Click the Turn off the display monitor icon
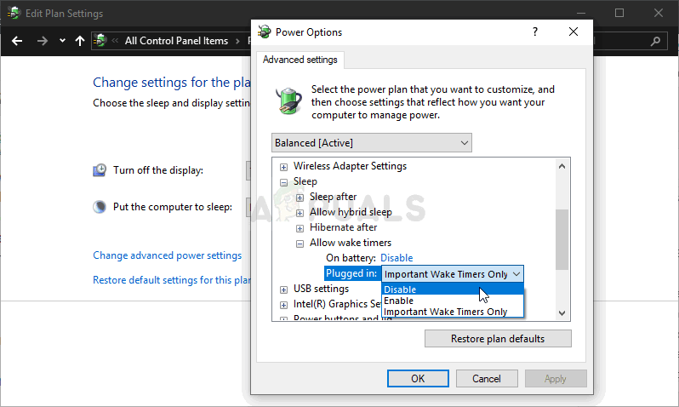Viewport: 679px width, 407px height. (x=100, y=170)
